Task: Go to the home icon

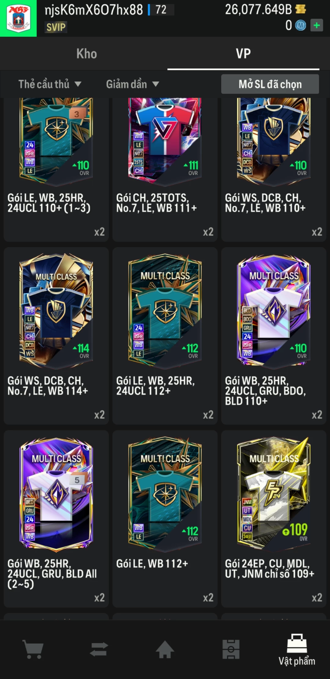Action: pyautogui.click(x=165, y=649)
